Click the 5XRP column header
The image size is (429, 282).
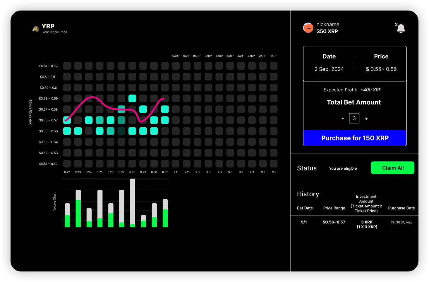click(230, 56)
